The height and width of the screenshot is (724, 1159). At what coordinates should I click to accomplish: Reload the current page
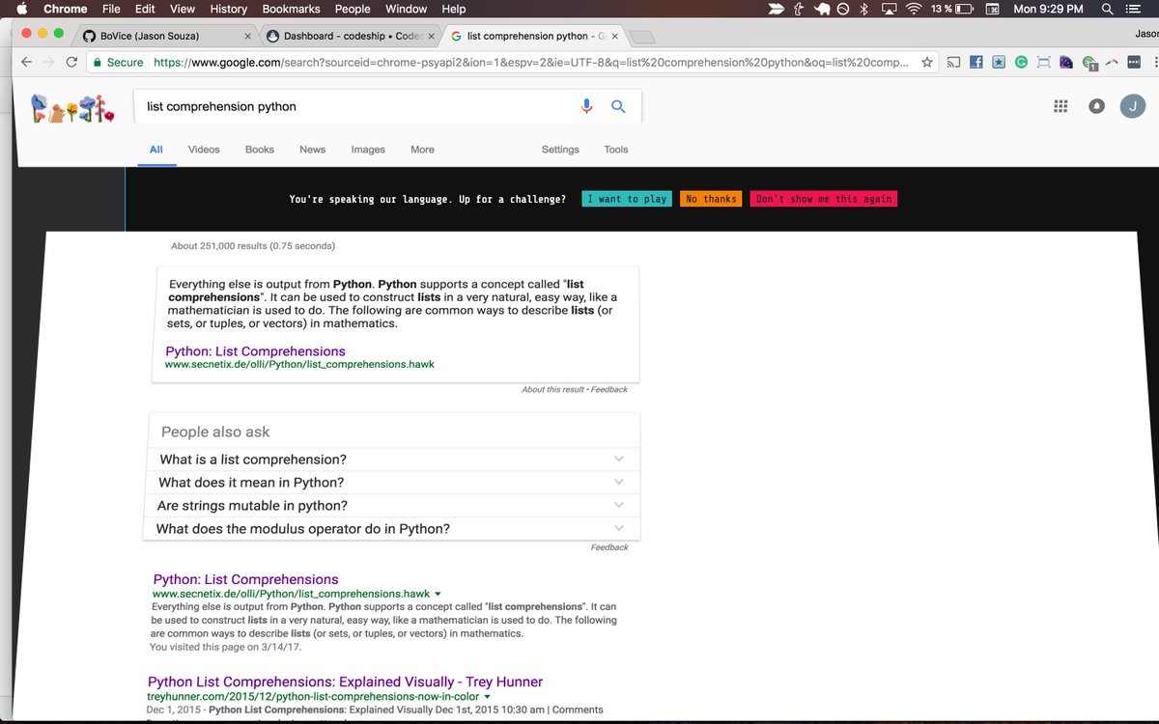click(x=71, y=62)
